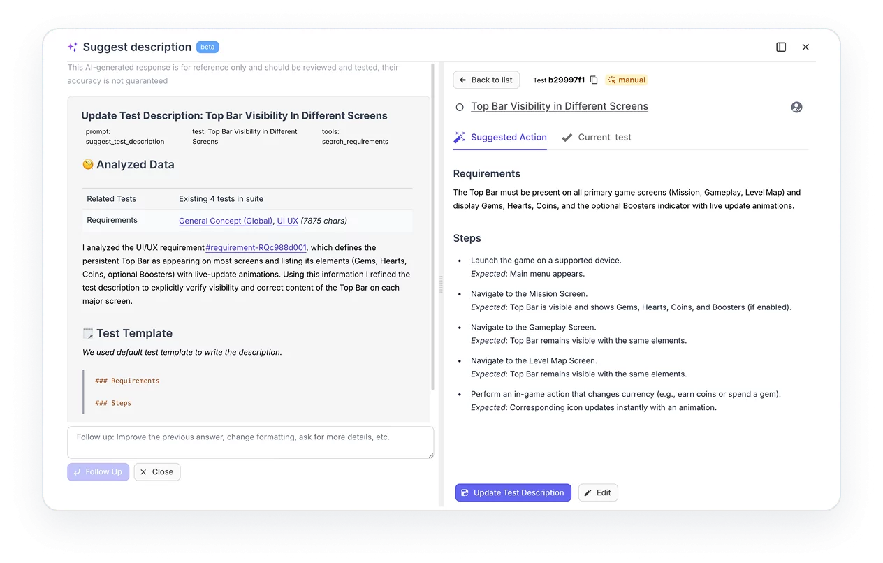Viewport: 883px width, 563px height.
Task: Click the sparkle AI icon beside Suggest description
Action: (73, 47)
